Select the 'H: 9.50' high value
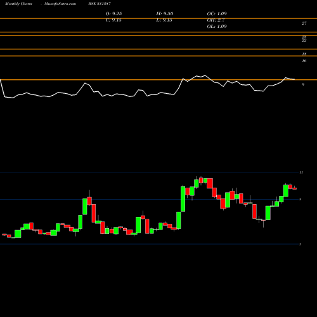317x317 pixels. [165, 14]
